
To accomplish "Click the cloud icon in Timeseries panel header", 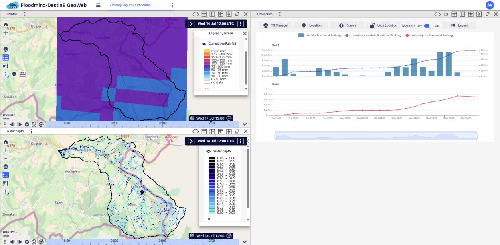I will pos(438,14).
